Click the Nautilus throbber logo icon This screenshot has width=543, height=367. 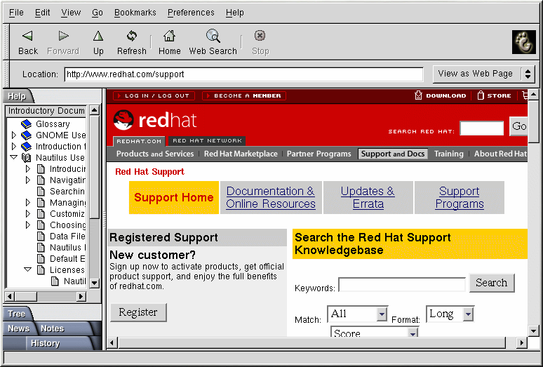[523, 42]
